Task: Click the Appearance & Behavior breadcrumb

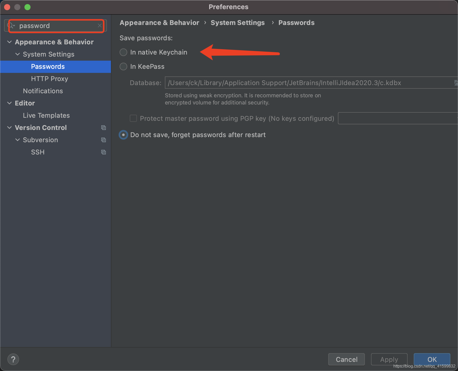Action: [160, 23]
